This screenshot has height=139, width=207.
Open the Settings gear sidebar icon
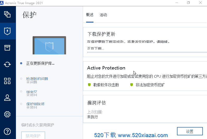7,114
